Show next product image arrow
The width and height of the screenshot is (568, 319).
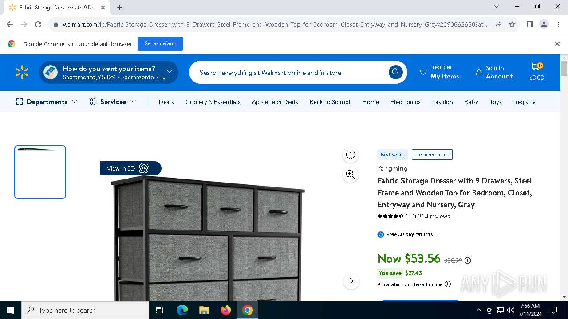pos(351,281)
